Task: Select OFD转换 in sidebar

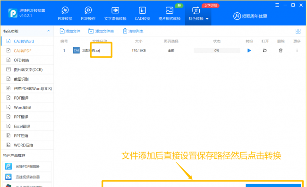Action: [x=27, y=60]
